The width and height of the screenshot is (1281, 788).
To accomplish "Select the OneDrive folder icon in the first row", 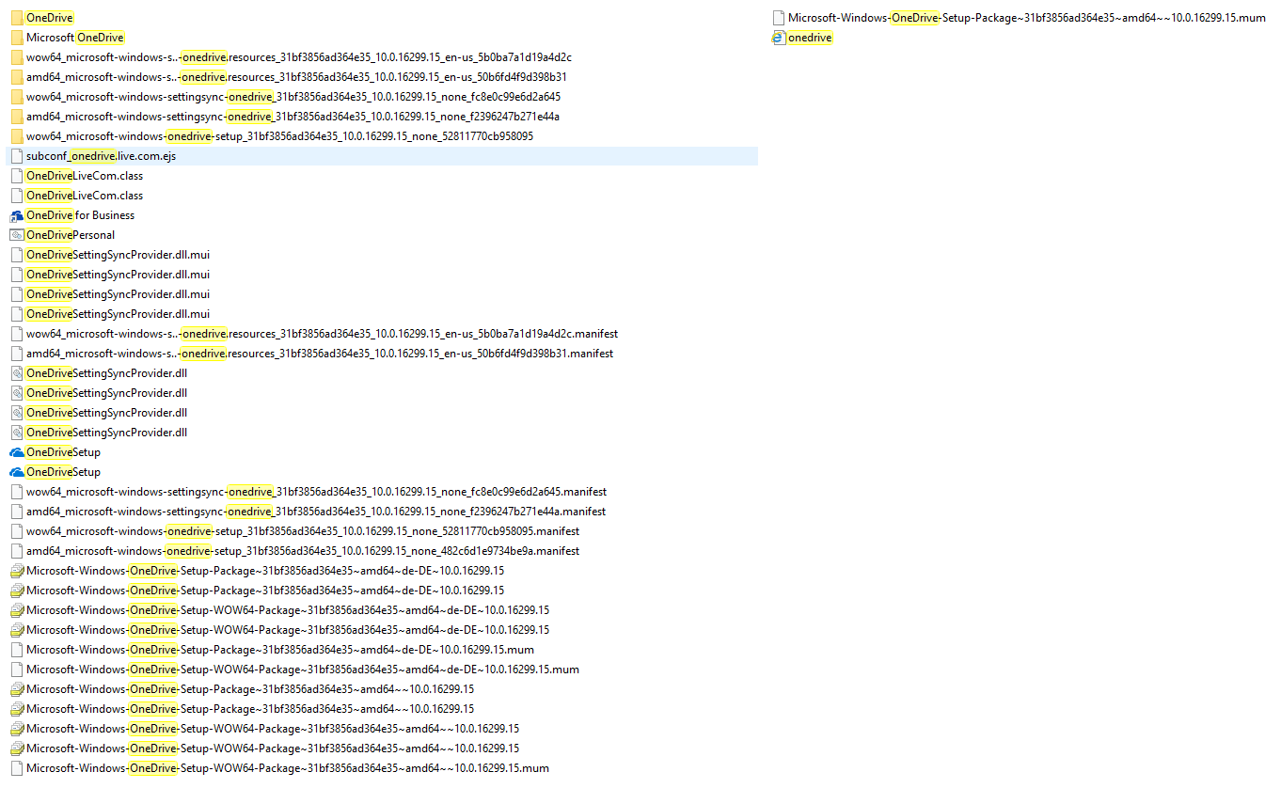I will coord(16,18).
